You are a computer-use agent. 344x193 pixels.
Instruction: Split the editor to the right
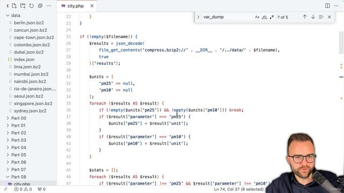327,6
